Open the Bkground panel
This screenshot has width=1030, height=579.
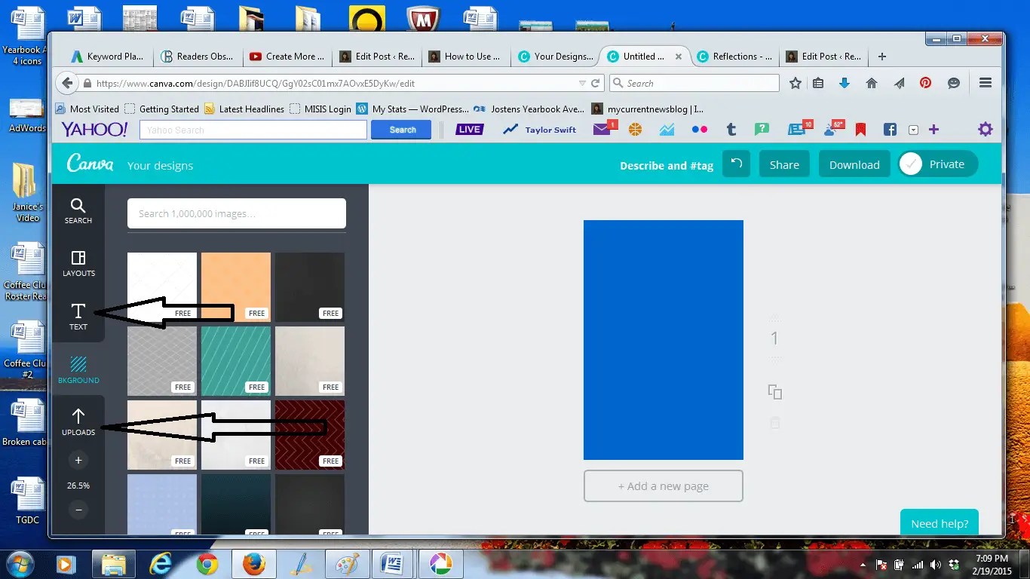coord(78,369)
